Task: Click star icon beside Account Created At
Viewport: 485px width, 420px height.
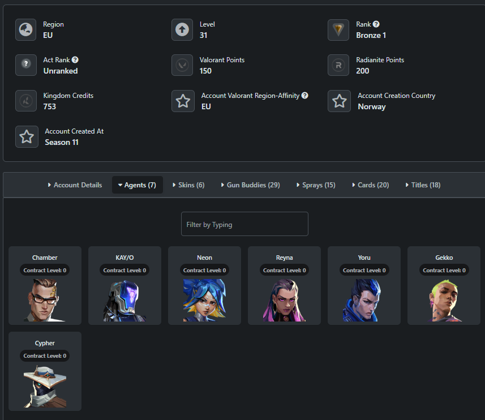Action: click(27, 136)
